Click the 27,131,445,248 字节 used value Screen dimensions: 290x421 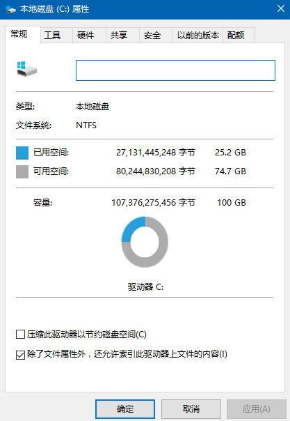156,153
